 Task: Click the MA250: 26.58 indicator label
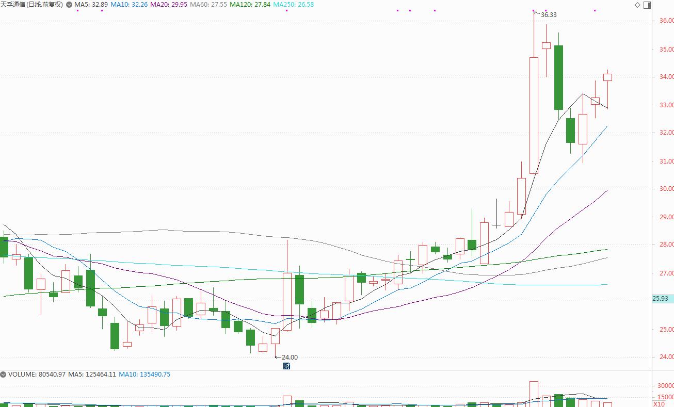pos(293,5)
